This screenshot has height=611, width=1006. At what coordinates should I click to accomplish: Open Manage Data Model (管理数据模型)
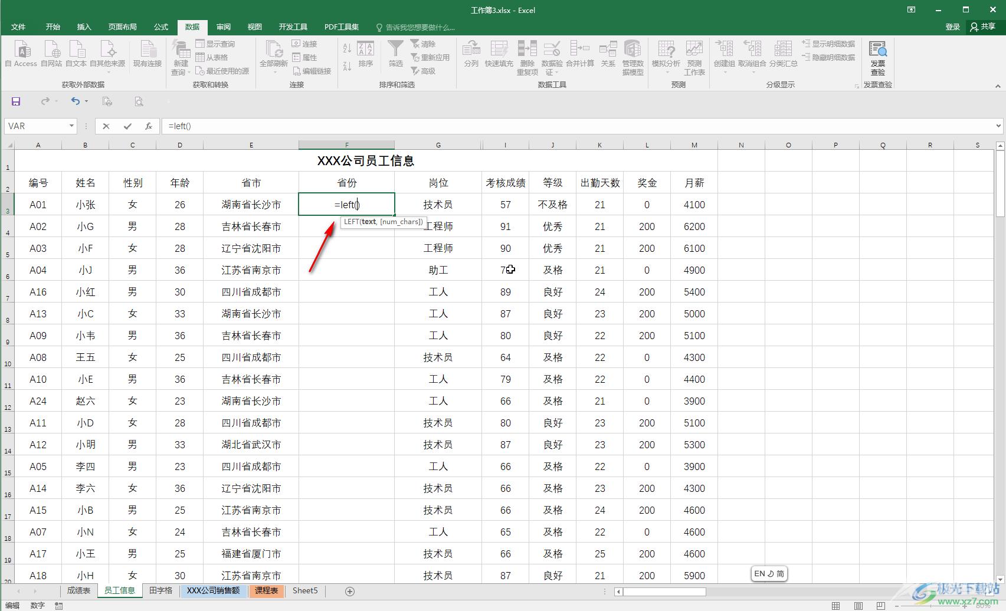click(x=633, y=58)
